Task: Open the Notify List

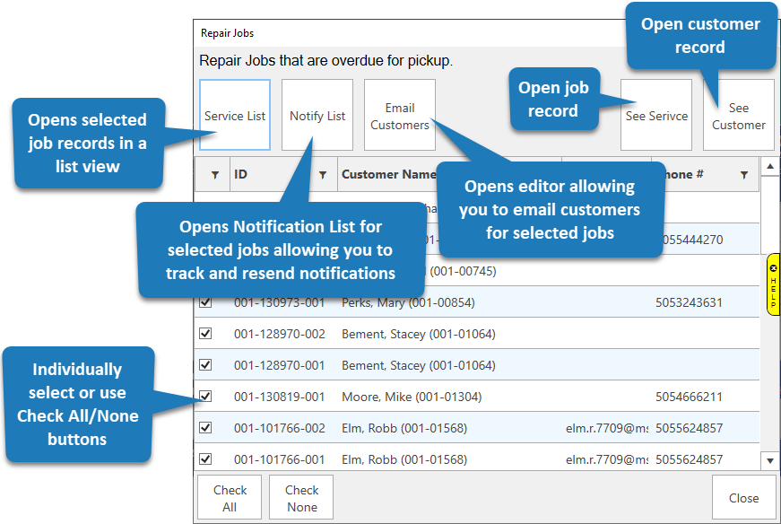Action: point(317,116)
